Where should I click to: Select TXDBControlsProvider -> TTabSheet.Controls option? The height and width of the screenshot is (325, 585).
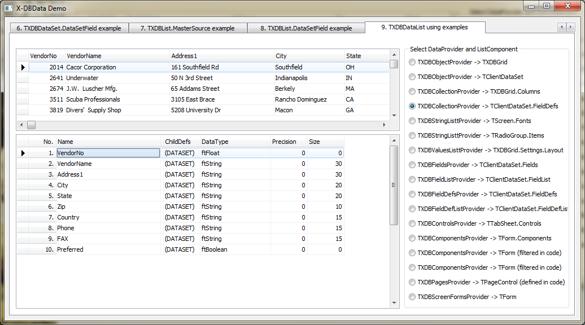tap(412, 223)
